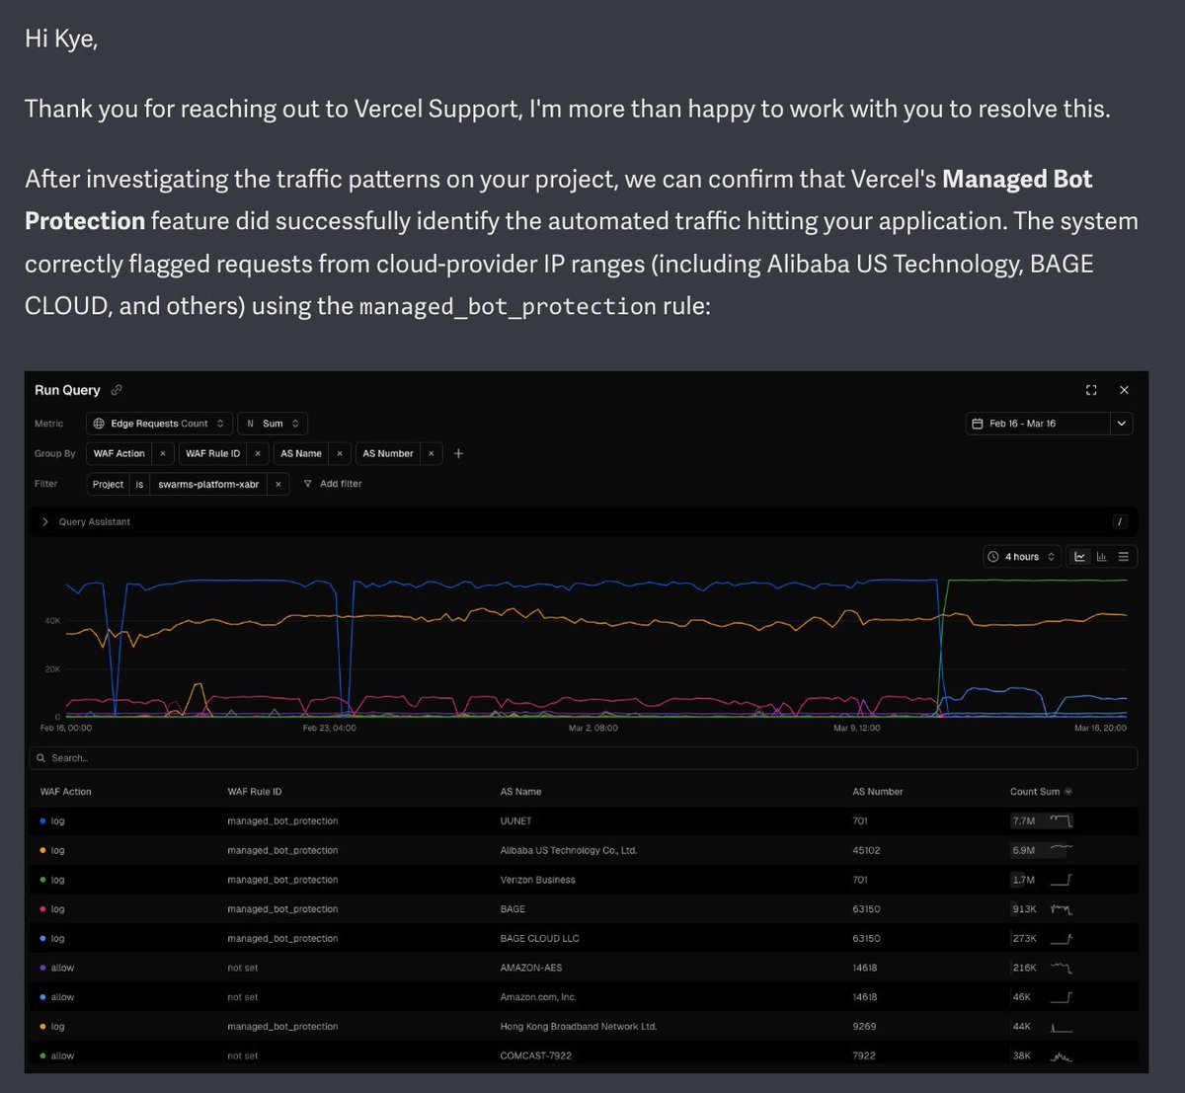
Task: Select the AS Name group-by chip
Action: point(301,454)
